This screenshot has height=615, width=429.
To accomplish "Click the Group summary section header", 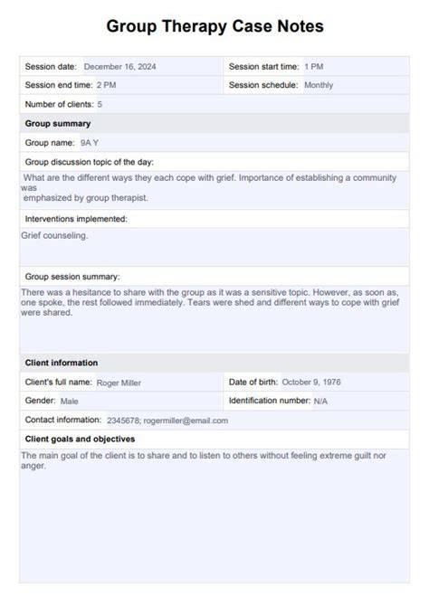I will click(214, 124).
